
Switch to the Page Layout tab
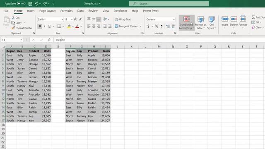point(47,11)
